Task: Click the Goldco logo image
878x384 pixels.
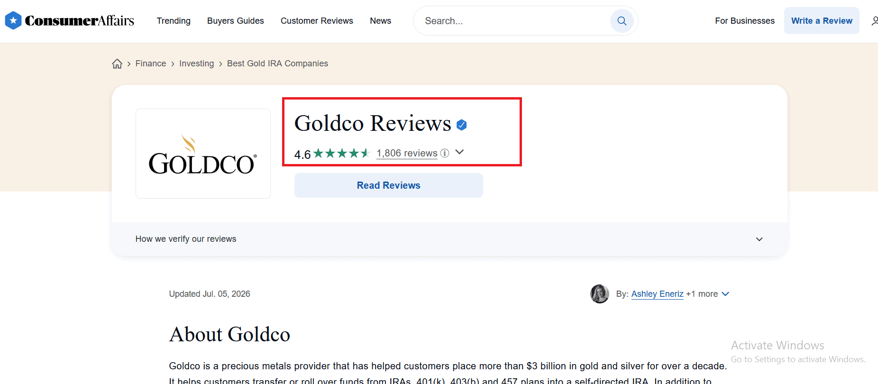Action: pyautogui.click(x=203, y=154)
